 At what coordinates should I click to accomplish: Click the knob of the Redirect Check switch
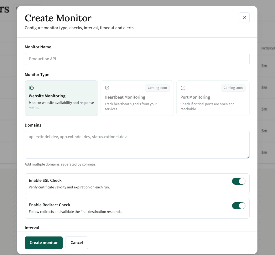point(241,206)
